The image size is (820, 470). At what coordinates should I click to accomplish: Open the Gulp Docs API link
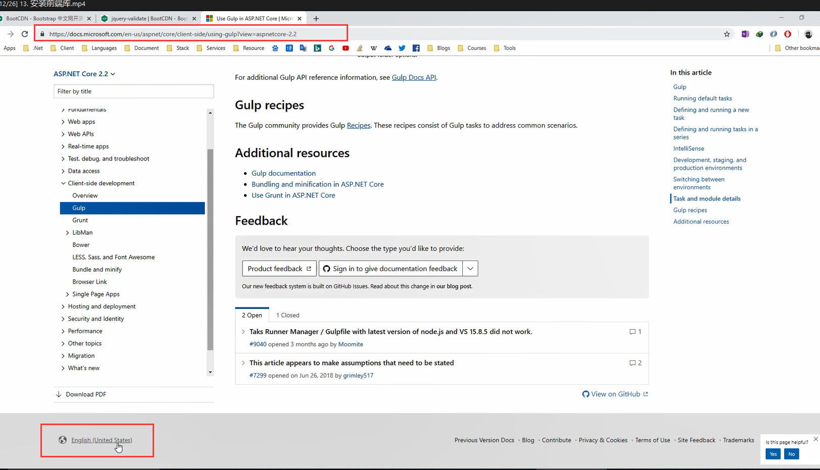coord(414,77)
